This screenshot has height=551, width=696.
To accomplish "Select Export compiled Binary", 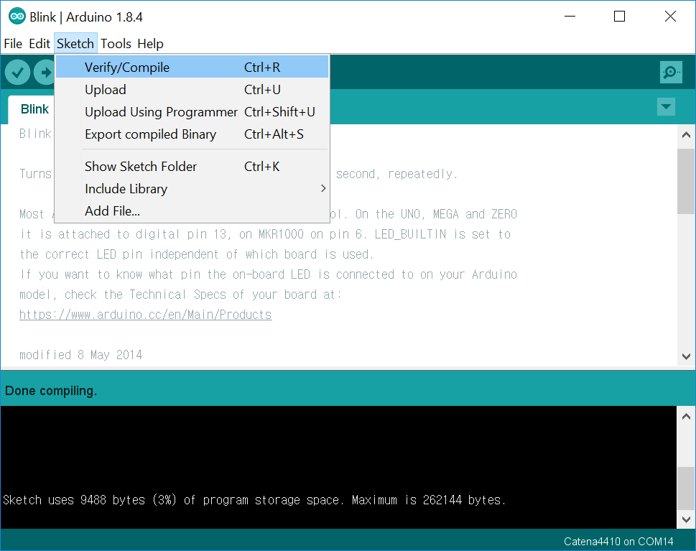I will point(192,134).
